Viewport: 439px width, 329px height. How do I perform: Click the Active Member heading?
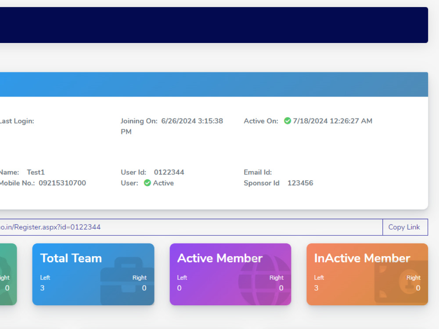click(x=220, y=258)
